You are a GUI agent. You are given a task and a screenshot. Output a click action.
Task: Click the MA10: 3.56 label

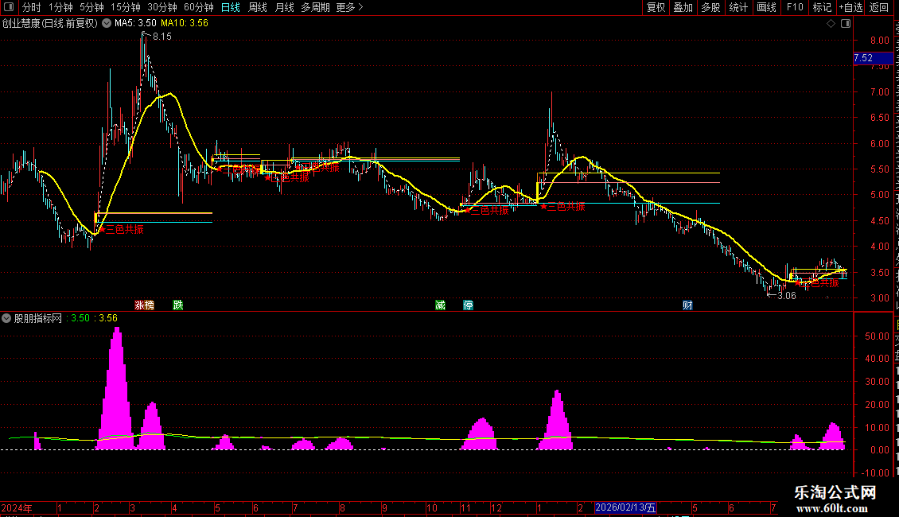click(x=185, y=24)
